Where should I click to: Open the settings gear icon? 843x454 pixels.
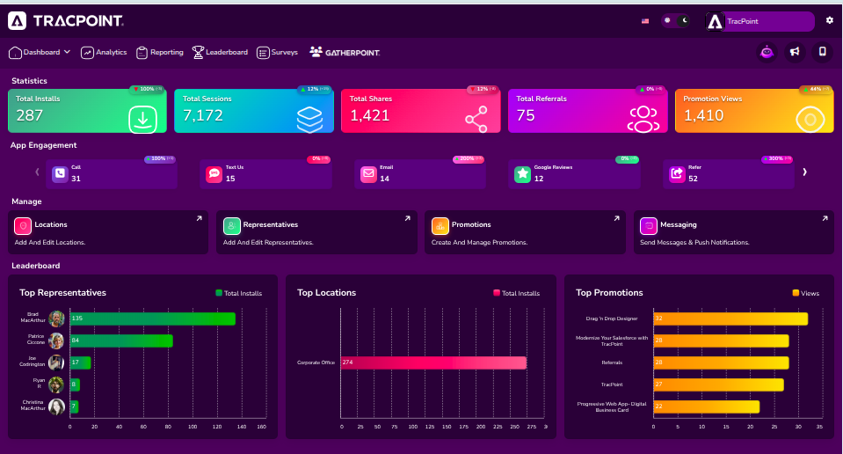coord(830,20)
